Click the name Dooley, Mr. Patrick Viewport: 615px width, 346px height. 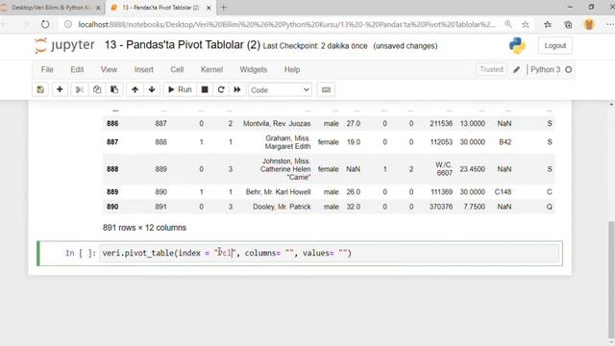[282, 207]
